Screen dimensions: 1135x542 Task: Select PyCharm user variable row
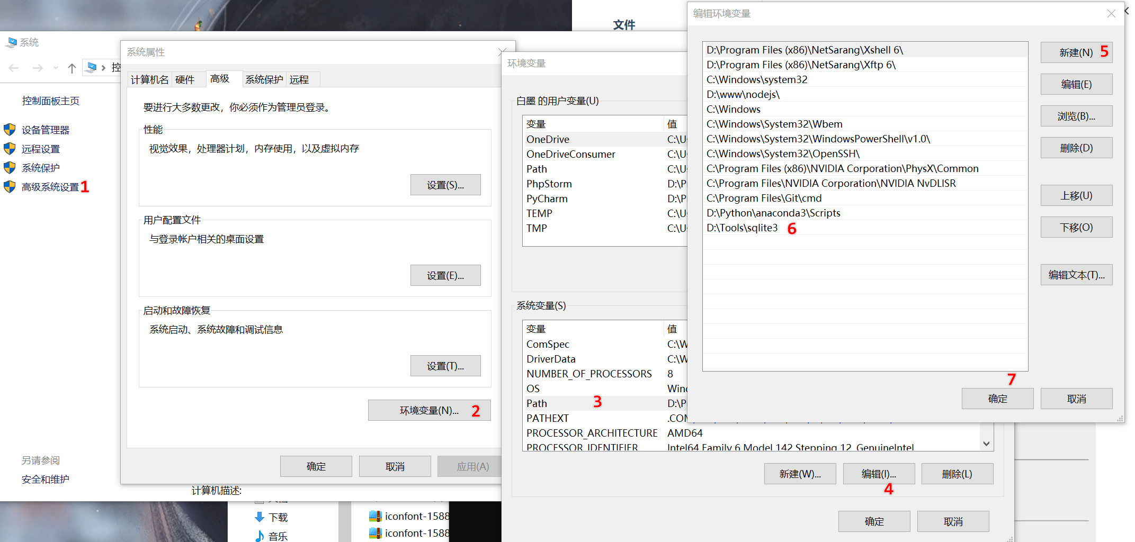(x=605, y=198)
